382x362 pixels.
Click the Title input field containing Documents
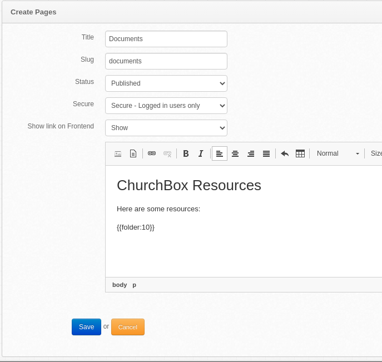(166, 39)
